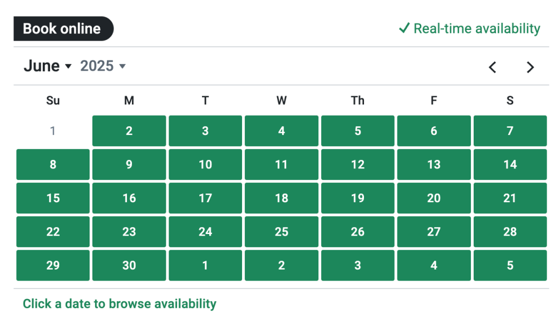Open the June month dropdown
The image size is (556, 329).
(48, 66)
